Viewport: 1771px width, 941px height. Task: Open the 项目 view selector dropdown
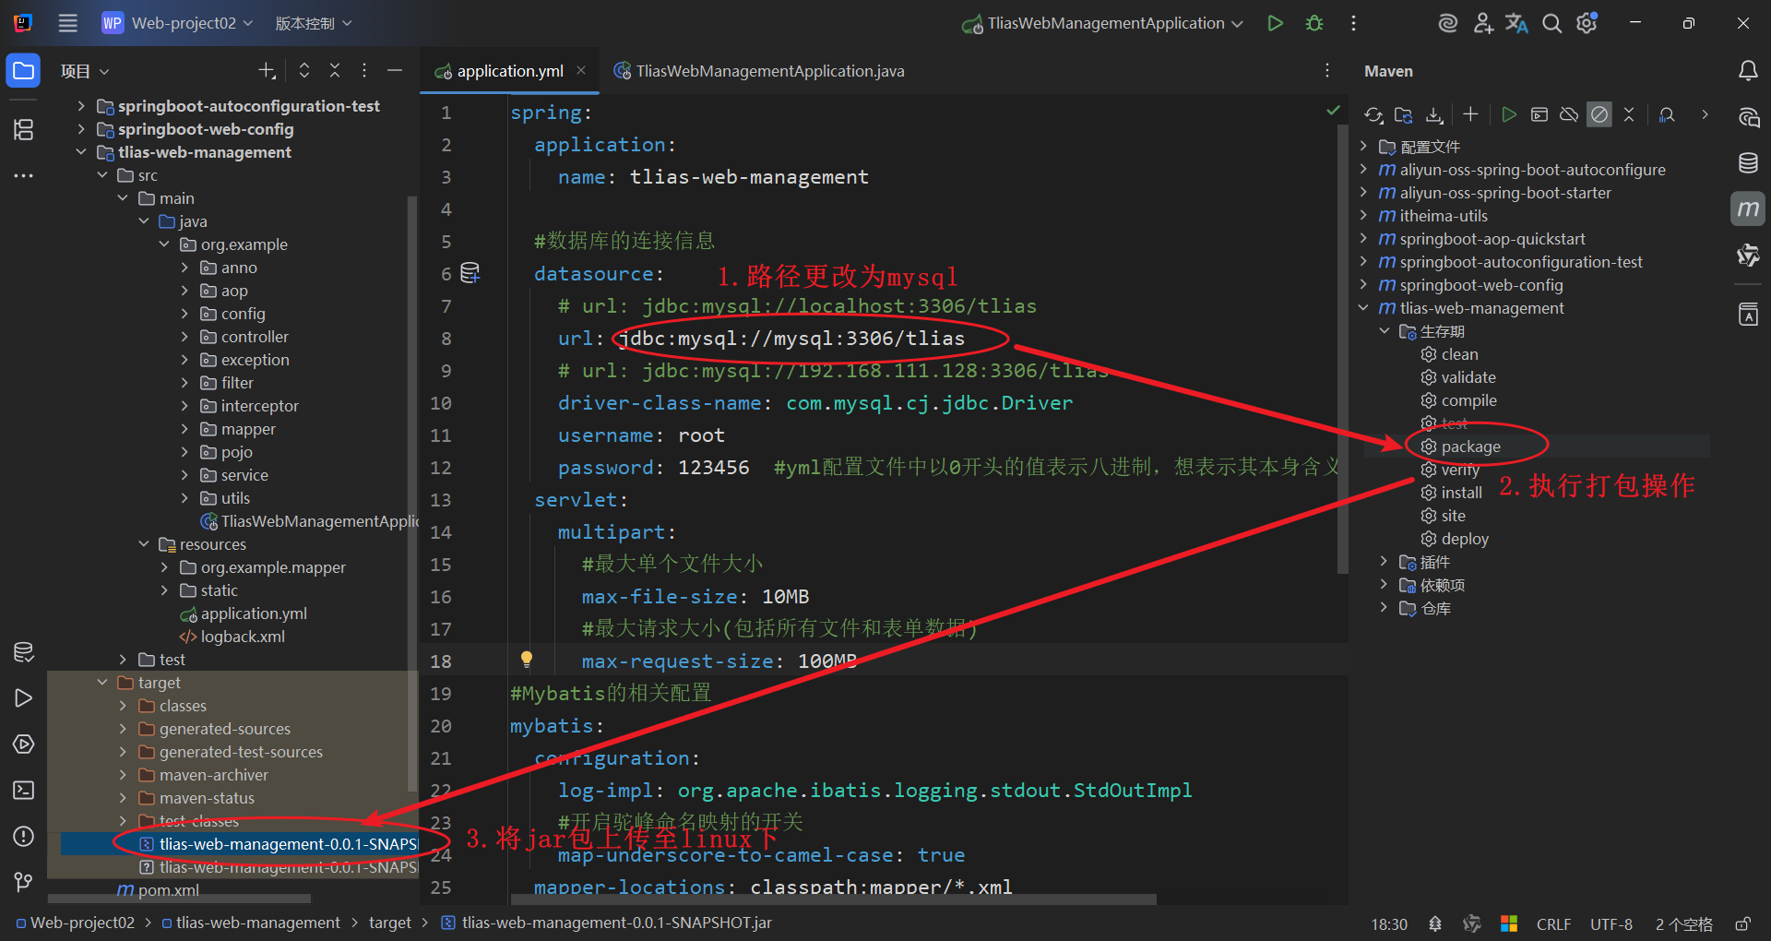(85, 71)
